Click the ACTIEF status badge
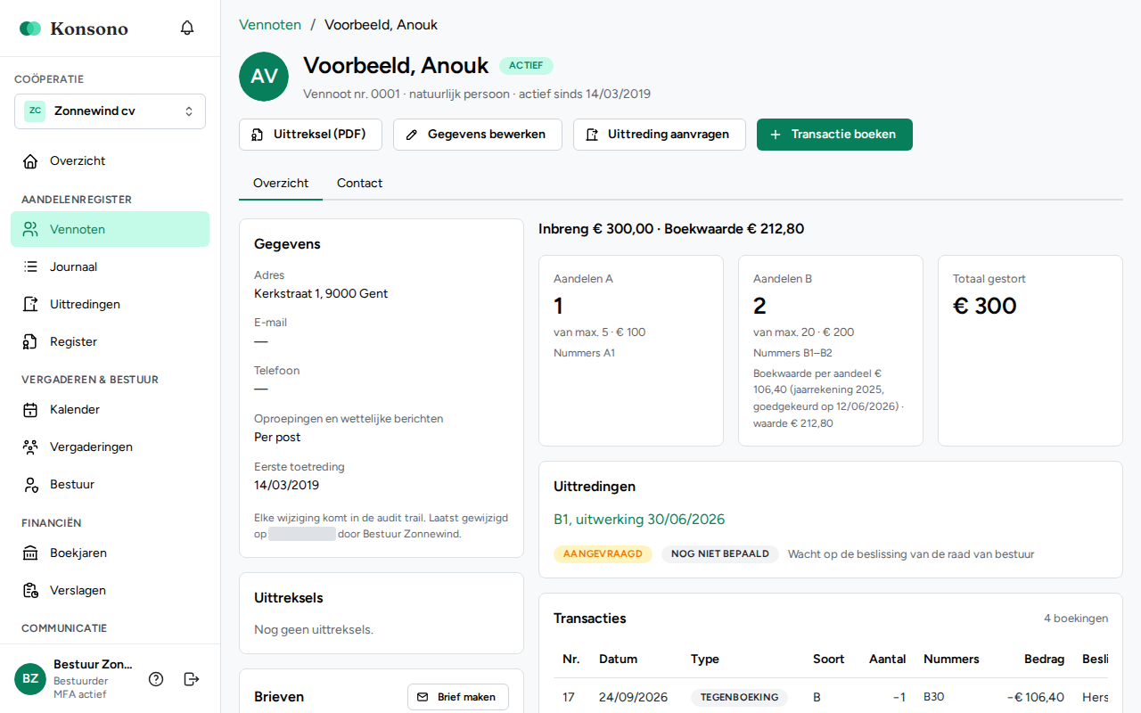The width and height of the screenshot is (1141, 713). 526,66
